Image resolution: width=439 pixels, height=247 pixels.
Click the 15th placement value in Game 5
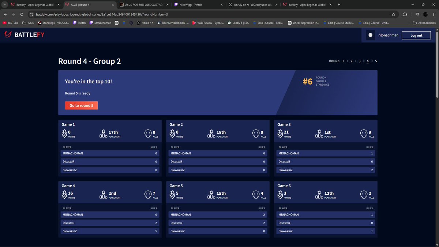point(221,193)
